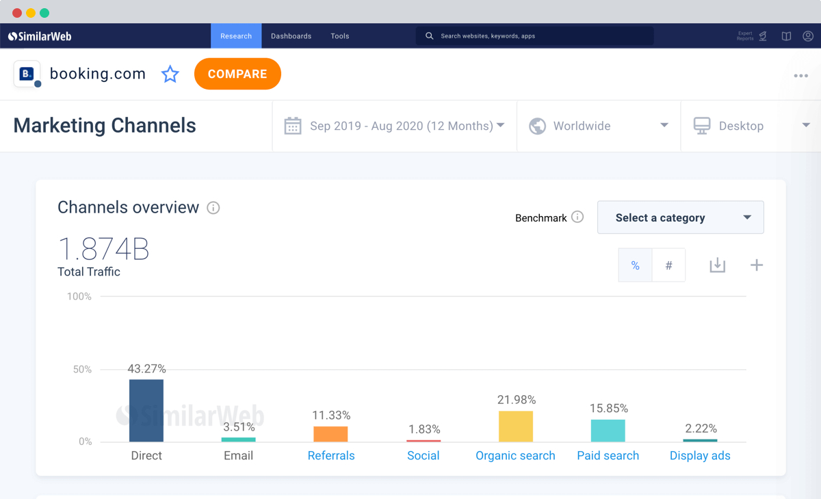Click the Social channel link
Image resolution: width=821 pixels, height=499 pixels.
point(423,455)
